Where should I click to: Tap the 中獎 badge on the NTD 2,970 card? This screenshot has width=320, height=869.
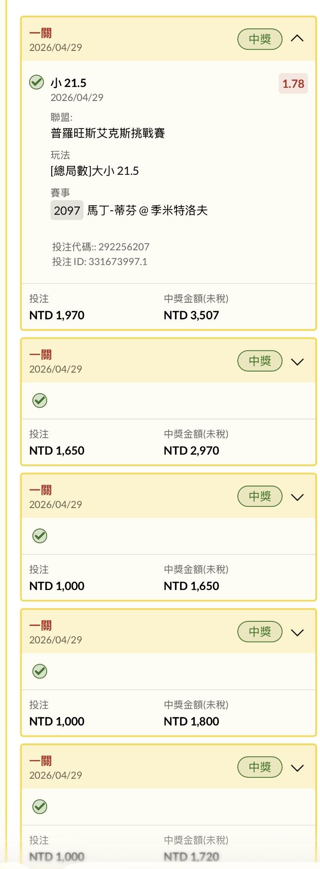tap(259, 361)
